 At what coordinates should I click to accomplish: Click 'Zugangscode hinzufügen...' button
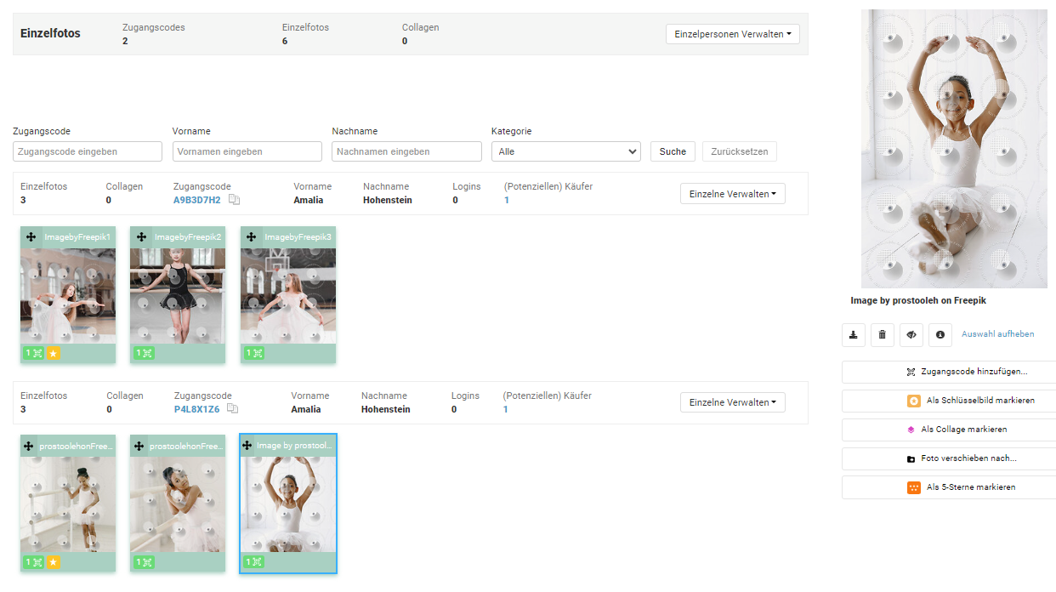coord(949,372)
